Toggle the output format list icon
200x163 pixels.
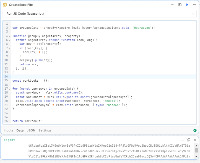(182, 140)
